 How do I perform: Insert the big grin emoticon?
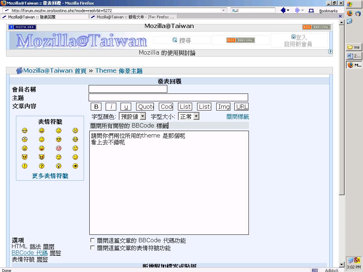coord(24,131)
